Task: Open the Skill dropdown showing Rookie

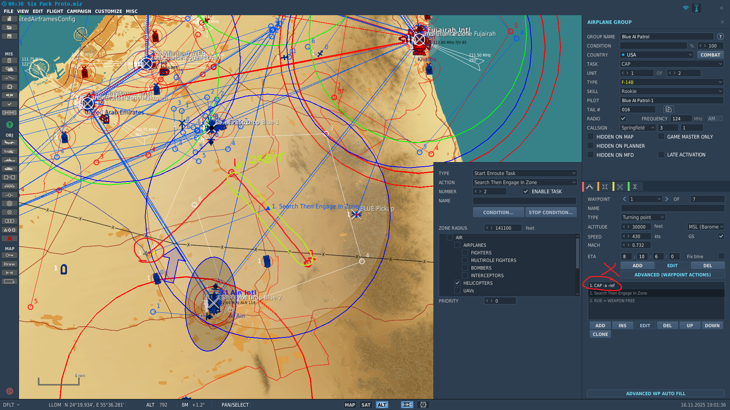Action: [x=671, y=91]
